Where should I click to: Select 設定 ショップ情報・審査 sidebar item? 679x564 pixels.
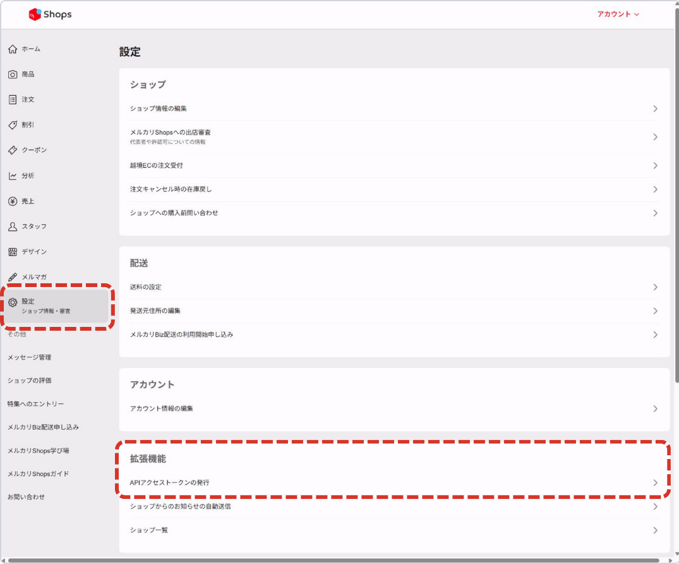pos(57,306)
